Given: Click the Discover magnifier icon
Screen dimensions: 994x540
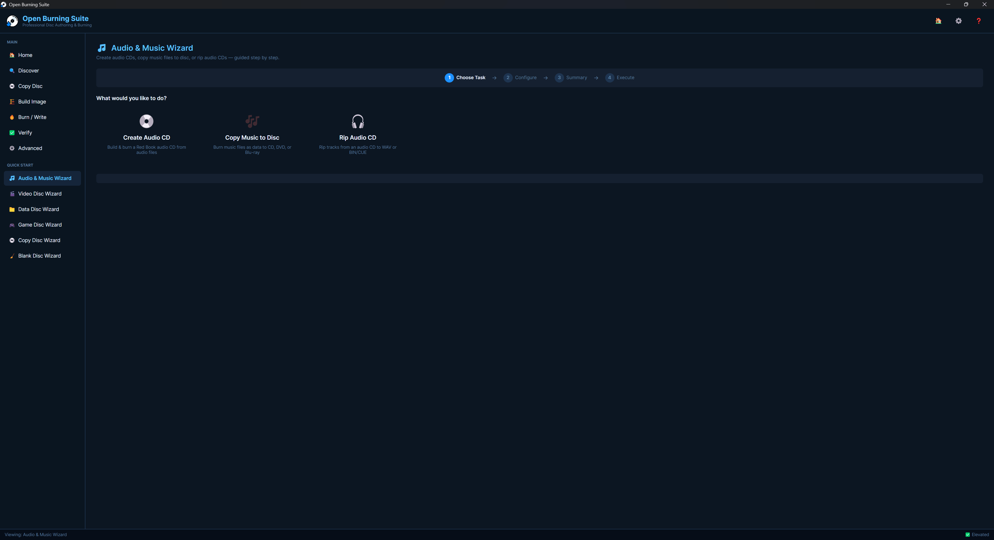Looking at the screenshot, I should [12, 71].
